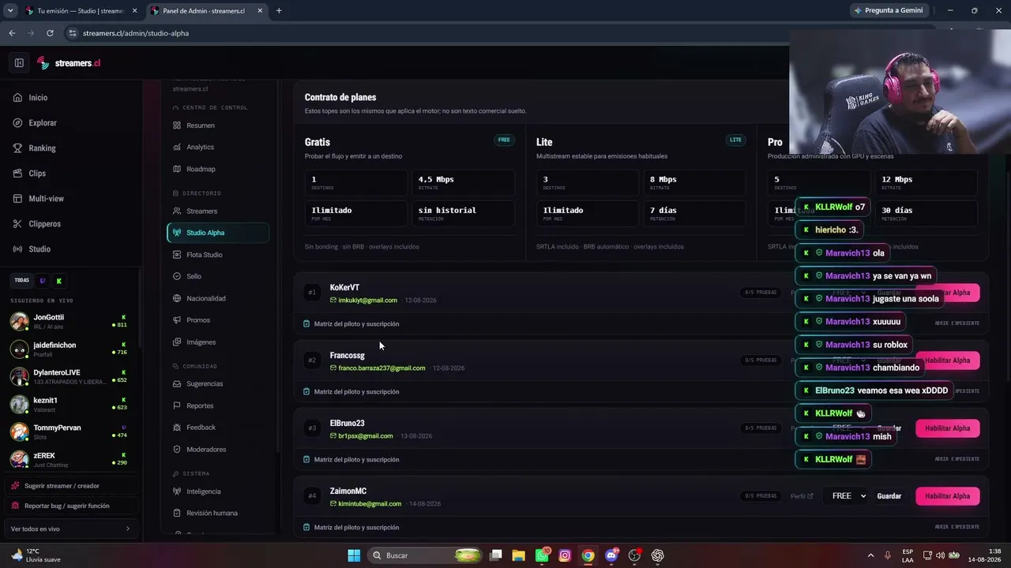Click the Promos megaphone icon
Viewport: 1011px width, 568px height.
tap(178, 320)
